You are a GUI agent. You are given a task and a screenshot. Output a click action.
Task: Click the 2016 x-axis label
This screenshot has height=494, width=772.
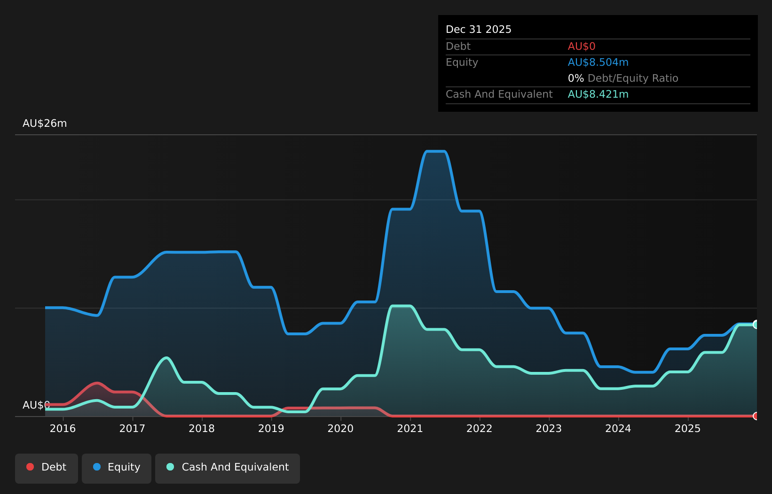click(x=63, y=428)
